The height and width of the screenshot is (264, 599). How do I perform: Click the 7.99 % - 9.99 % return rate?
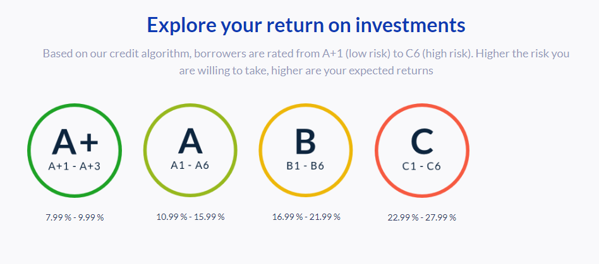[75, 217]
